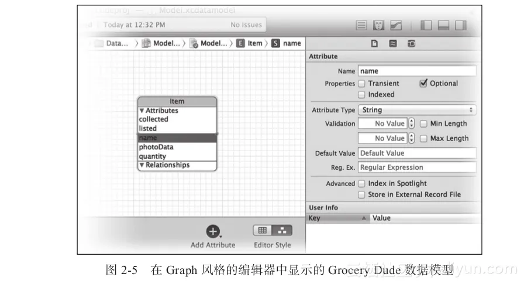Select the highlighted name attribute row
This screenshot has width=524, height=284.
coord(177,138)
